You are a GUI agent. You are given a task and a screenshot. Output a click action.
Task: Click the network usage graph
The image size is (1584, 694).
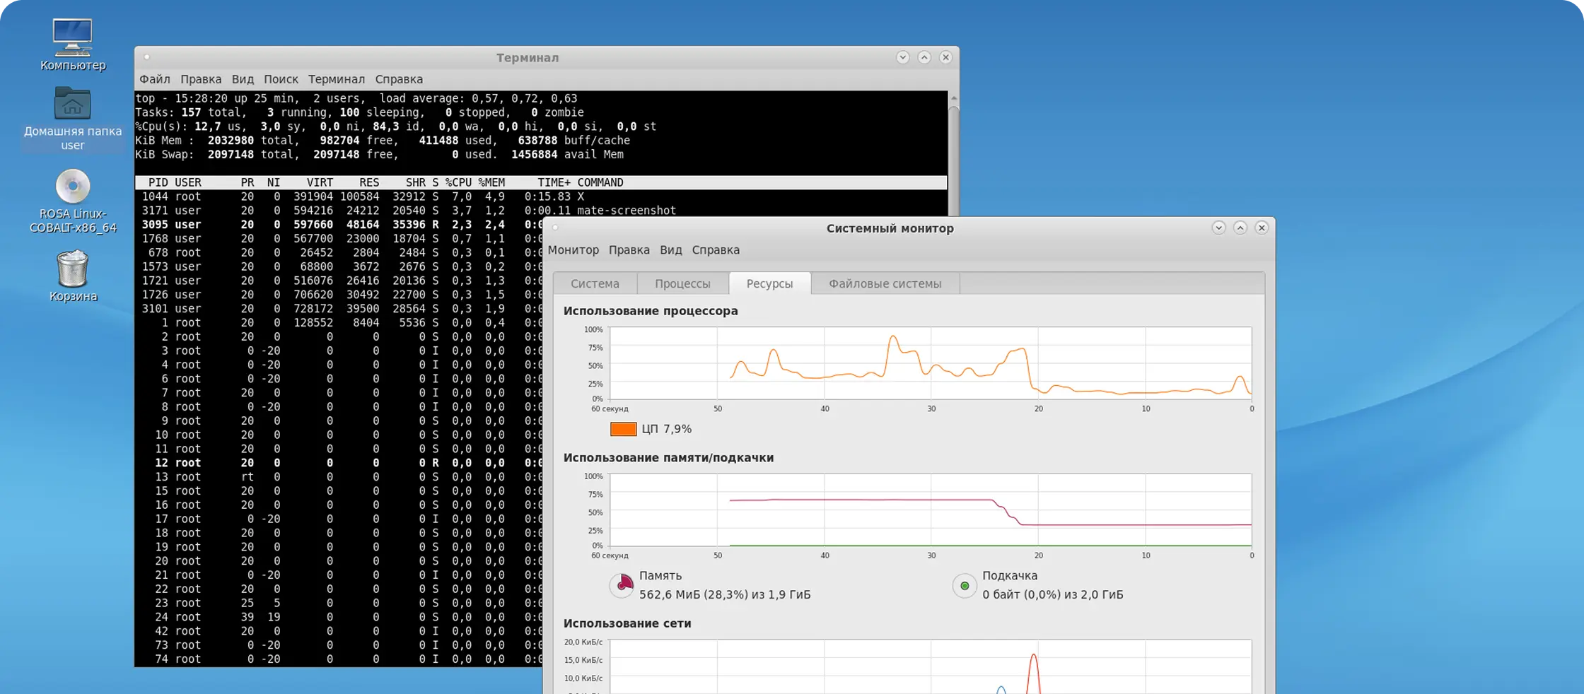tap(931, 666)
